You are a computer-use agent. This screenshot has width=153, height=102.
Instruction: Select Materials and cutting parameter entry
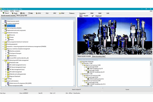click(18, 74)
